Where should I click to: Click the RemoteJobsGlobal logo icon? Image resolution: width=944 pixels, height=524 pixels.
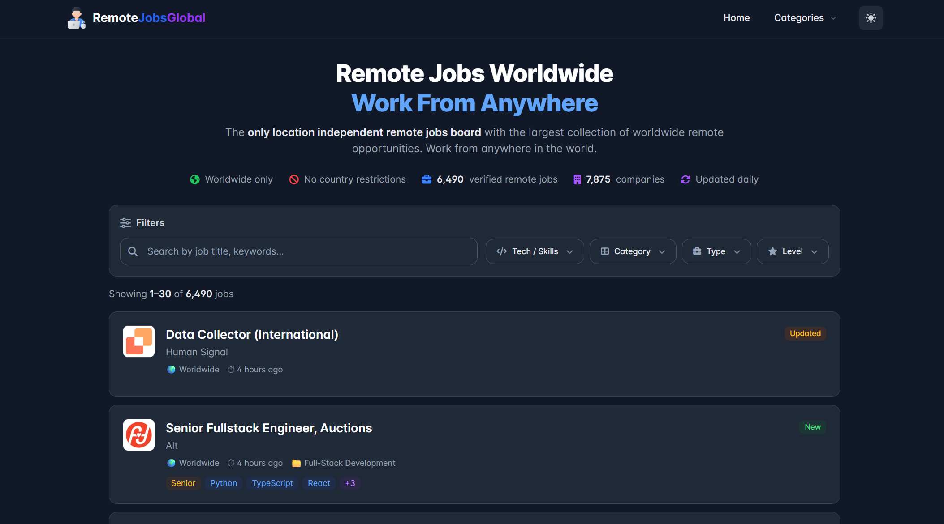point(76,18)
